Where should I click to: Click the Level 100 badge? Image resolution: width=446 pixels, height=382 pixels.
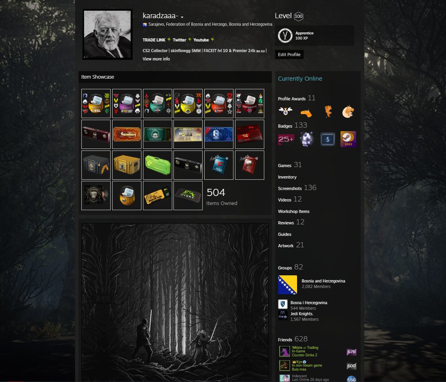pyautogui.click(x=298, y=16)
